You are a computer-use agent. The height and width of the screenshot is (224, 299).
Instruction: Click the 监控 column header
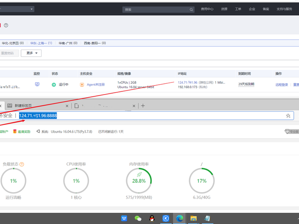[37, 73]
